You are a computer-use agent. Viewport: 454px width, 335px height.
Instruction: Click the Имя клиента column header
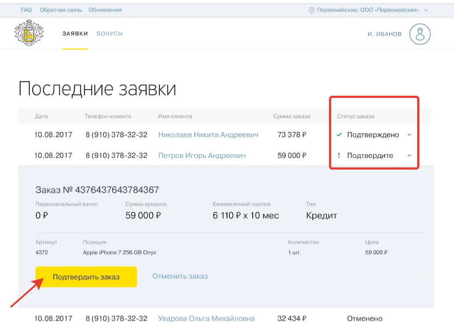[x=175, y=116]
